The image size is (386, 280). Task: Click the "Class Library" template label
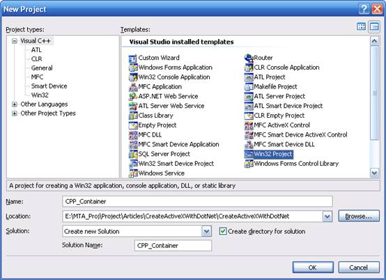[x=155, y=116]
